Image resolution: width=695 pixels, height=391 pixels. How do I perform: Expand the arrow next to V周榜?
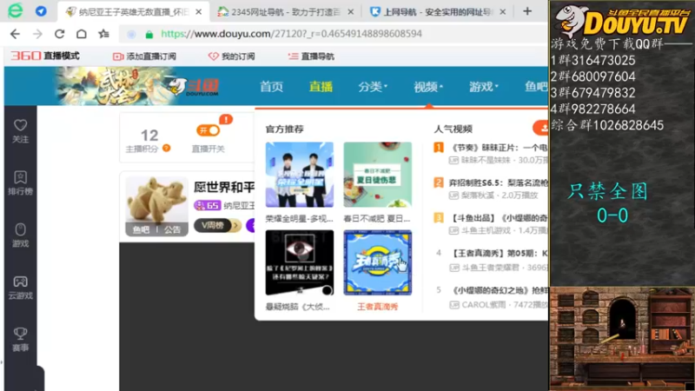click(236, 226)
